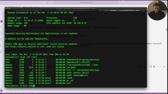Click the '[kworker/0:0-cgroup_destroy]' row
The image size is (168, 94).
(x=52, y=60)
